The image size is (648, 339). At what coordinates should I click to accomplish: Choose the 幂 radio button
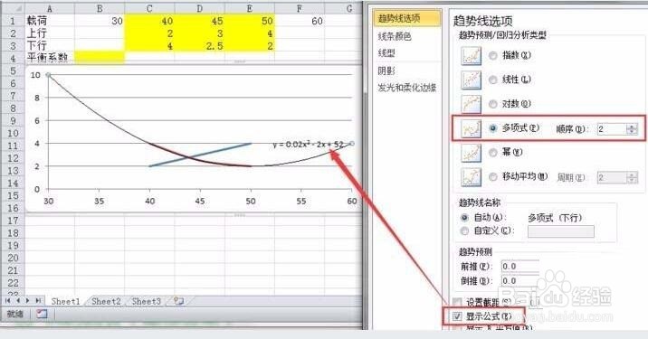[x=493, y=153]
